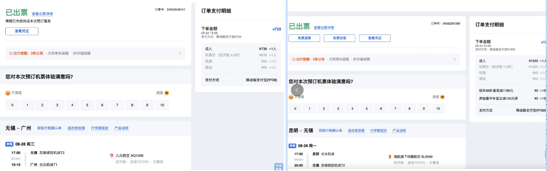Image resolution: width=547 pixels, height=171 pixels.
Task: Expand travel notices chevron in 昆明–无锡 order
Action: 455,59
